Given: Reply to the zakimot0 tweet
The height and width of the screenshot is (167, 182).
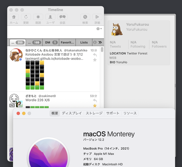Looking at the screenshot, I should click(95, 100).
